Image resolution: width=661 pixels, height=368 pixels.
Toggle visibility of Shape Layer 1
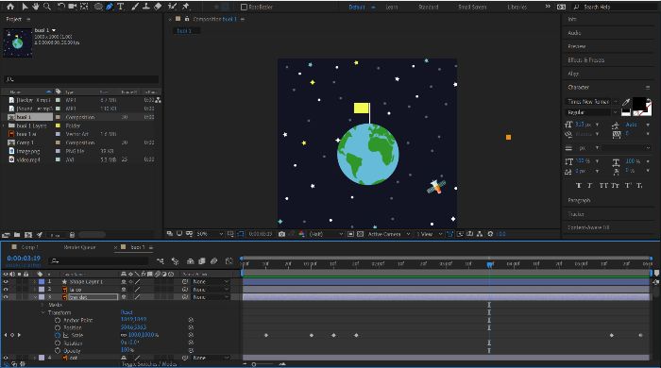[6, 282]
